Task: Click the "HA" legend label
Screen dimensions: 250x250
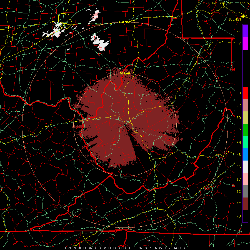Action: [238, 93]
